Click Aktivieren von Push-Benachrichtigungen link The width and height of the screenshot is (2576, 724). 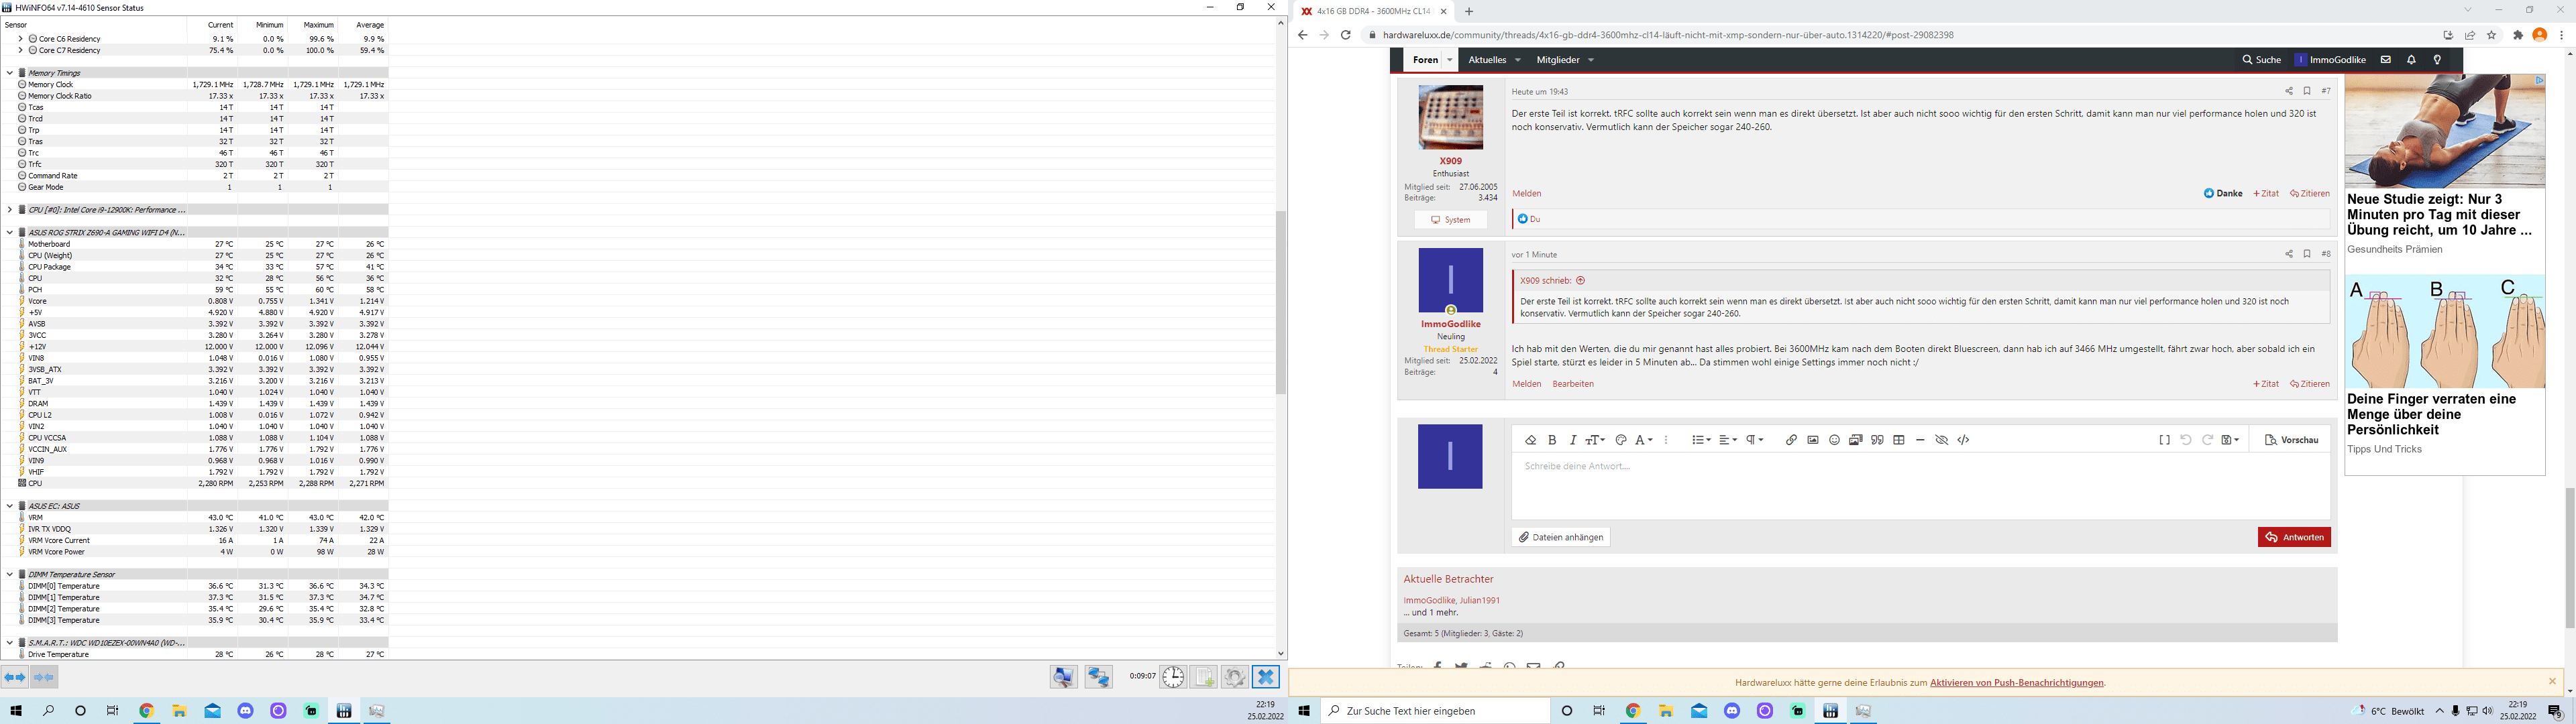tap(2017, 683)
